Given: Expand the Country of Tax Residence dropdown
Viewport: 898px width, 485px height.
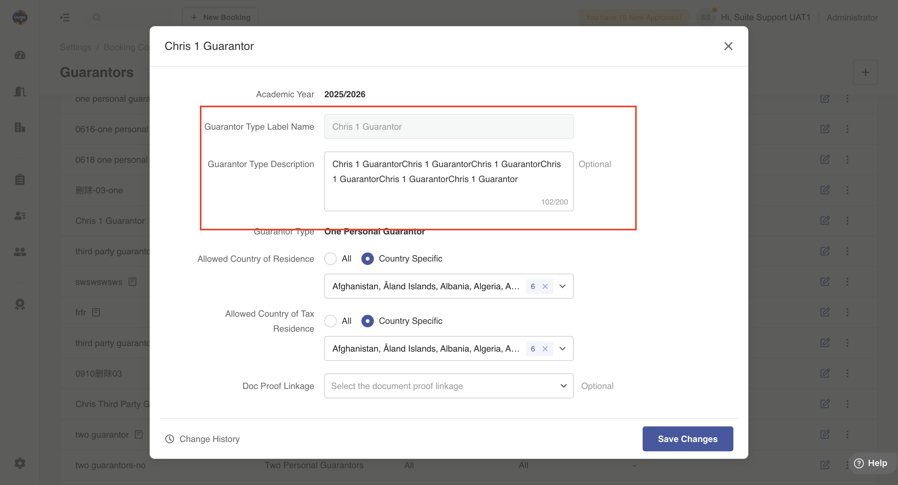Looking at the screenshot, I should point(562,349).
